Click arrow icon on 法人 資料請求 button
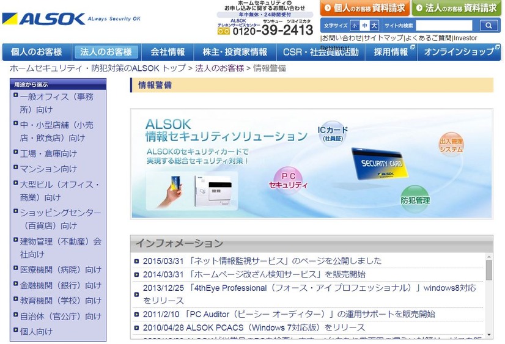 419,8
